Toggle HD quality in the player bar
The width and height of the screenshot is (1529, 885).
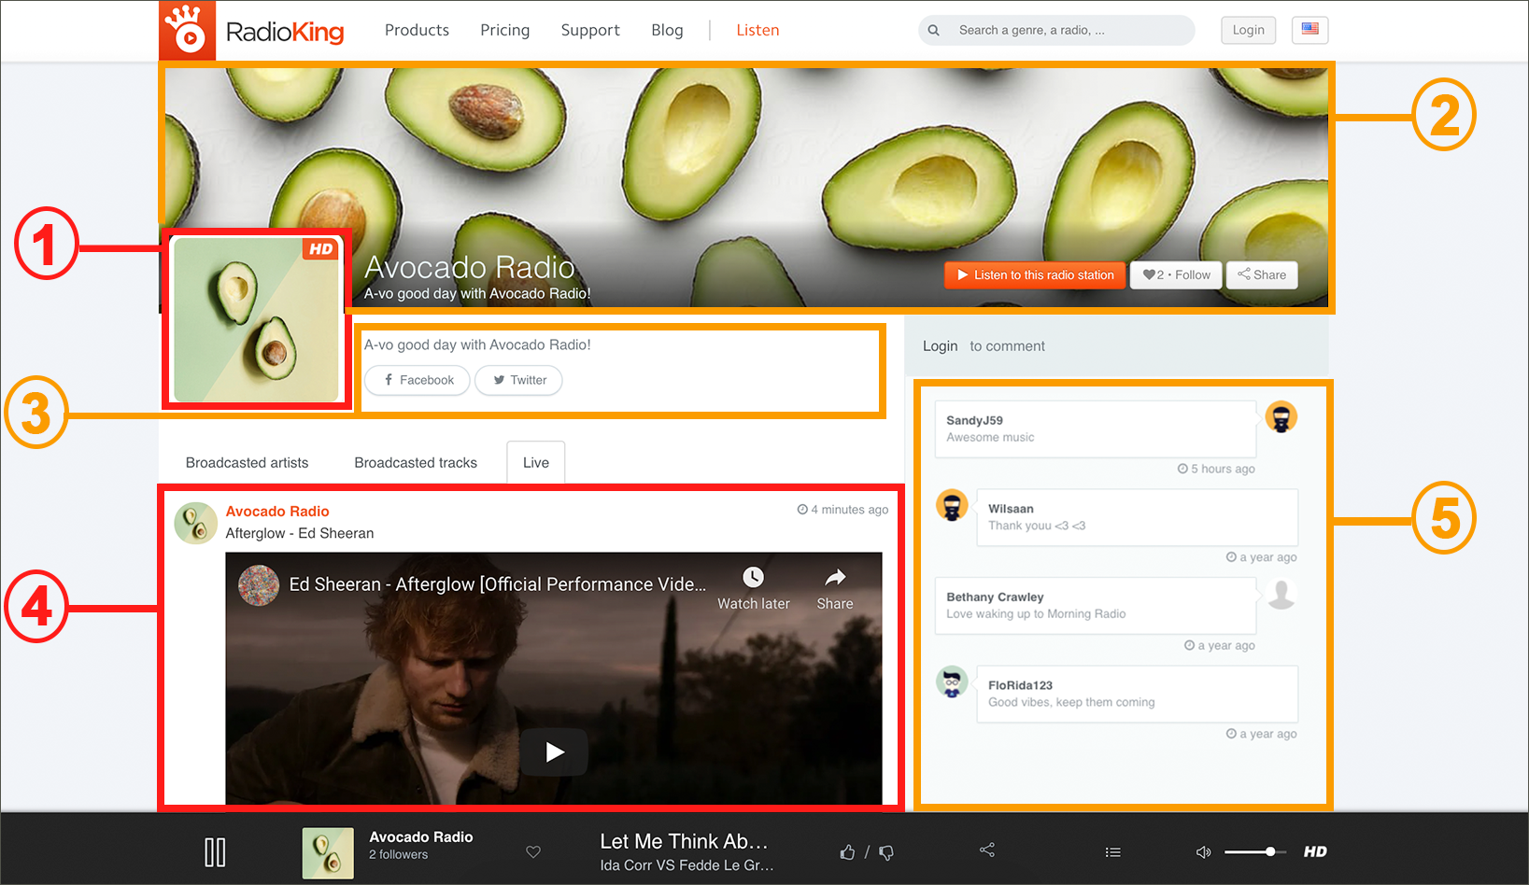click(1315, 851)
